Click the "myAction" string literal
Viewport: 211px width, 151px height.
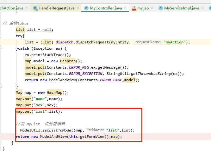click(175, 42)
